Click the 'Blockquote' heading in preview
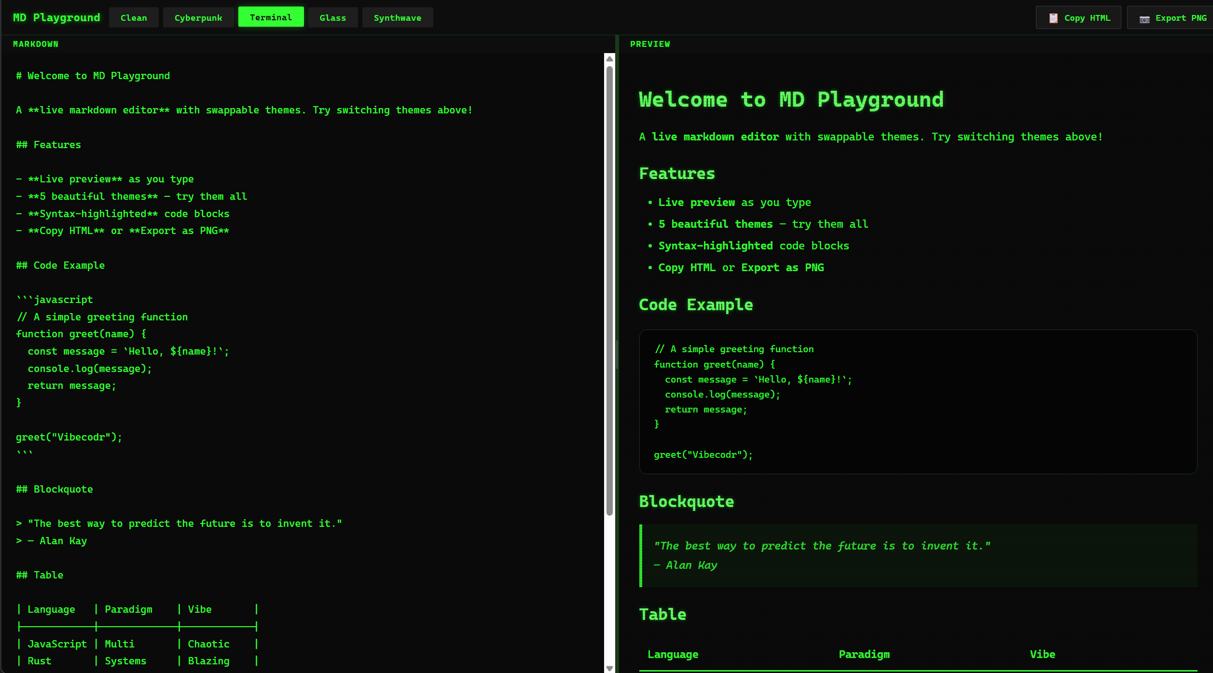Image resolution: width=1213 pixels, height=673 pixels. click(x=687, y=502)
